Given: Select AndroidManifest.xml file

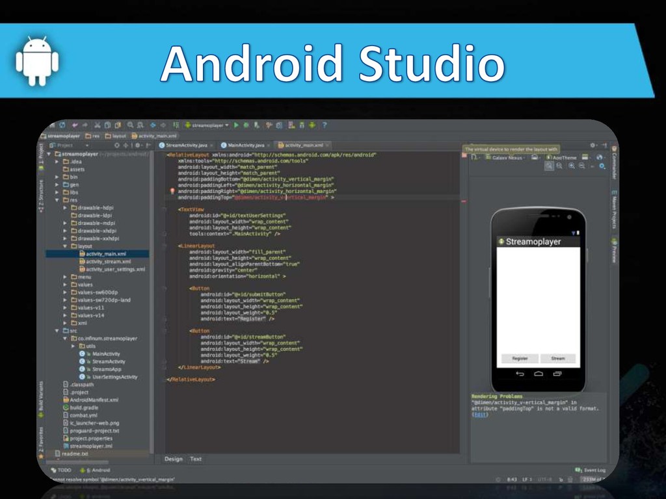Looking at the screenshot, I should click(91, 400).
